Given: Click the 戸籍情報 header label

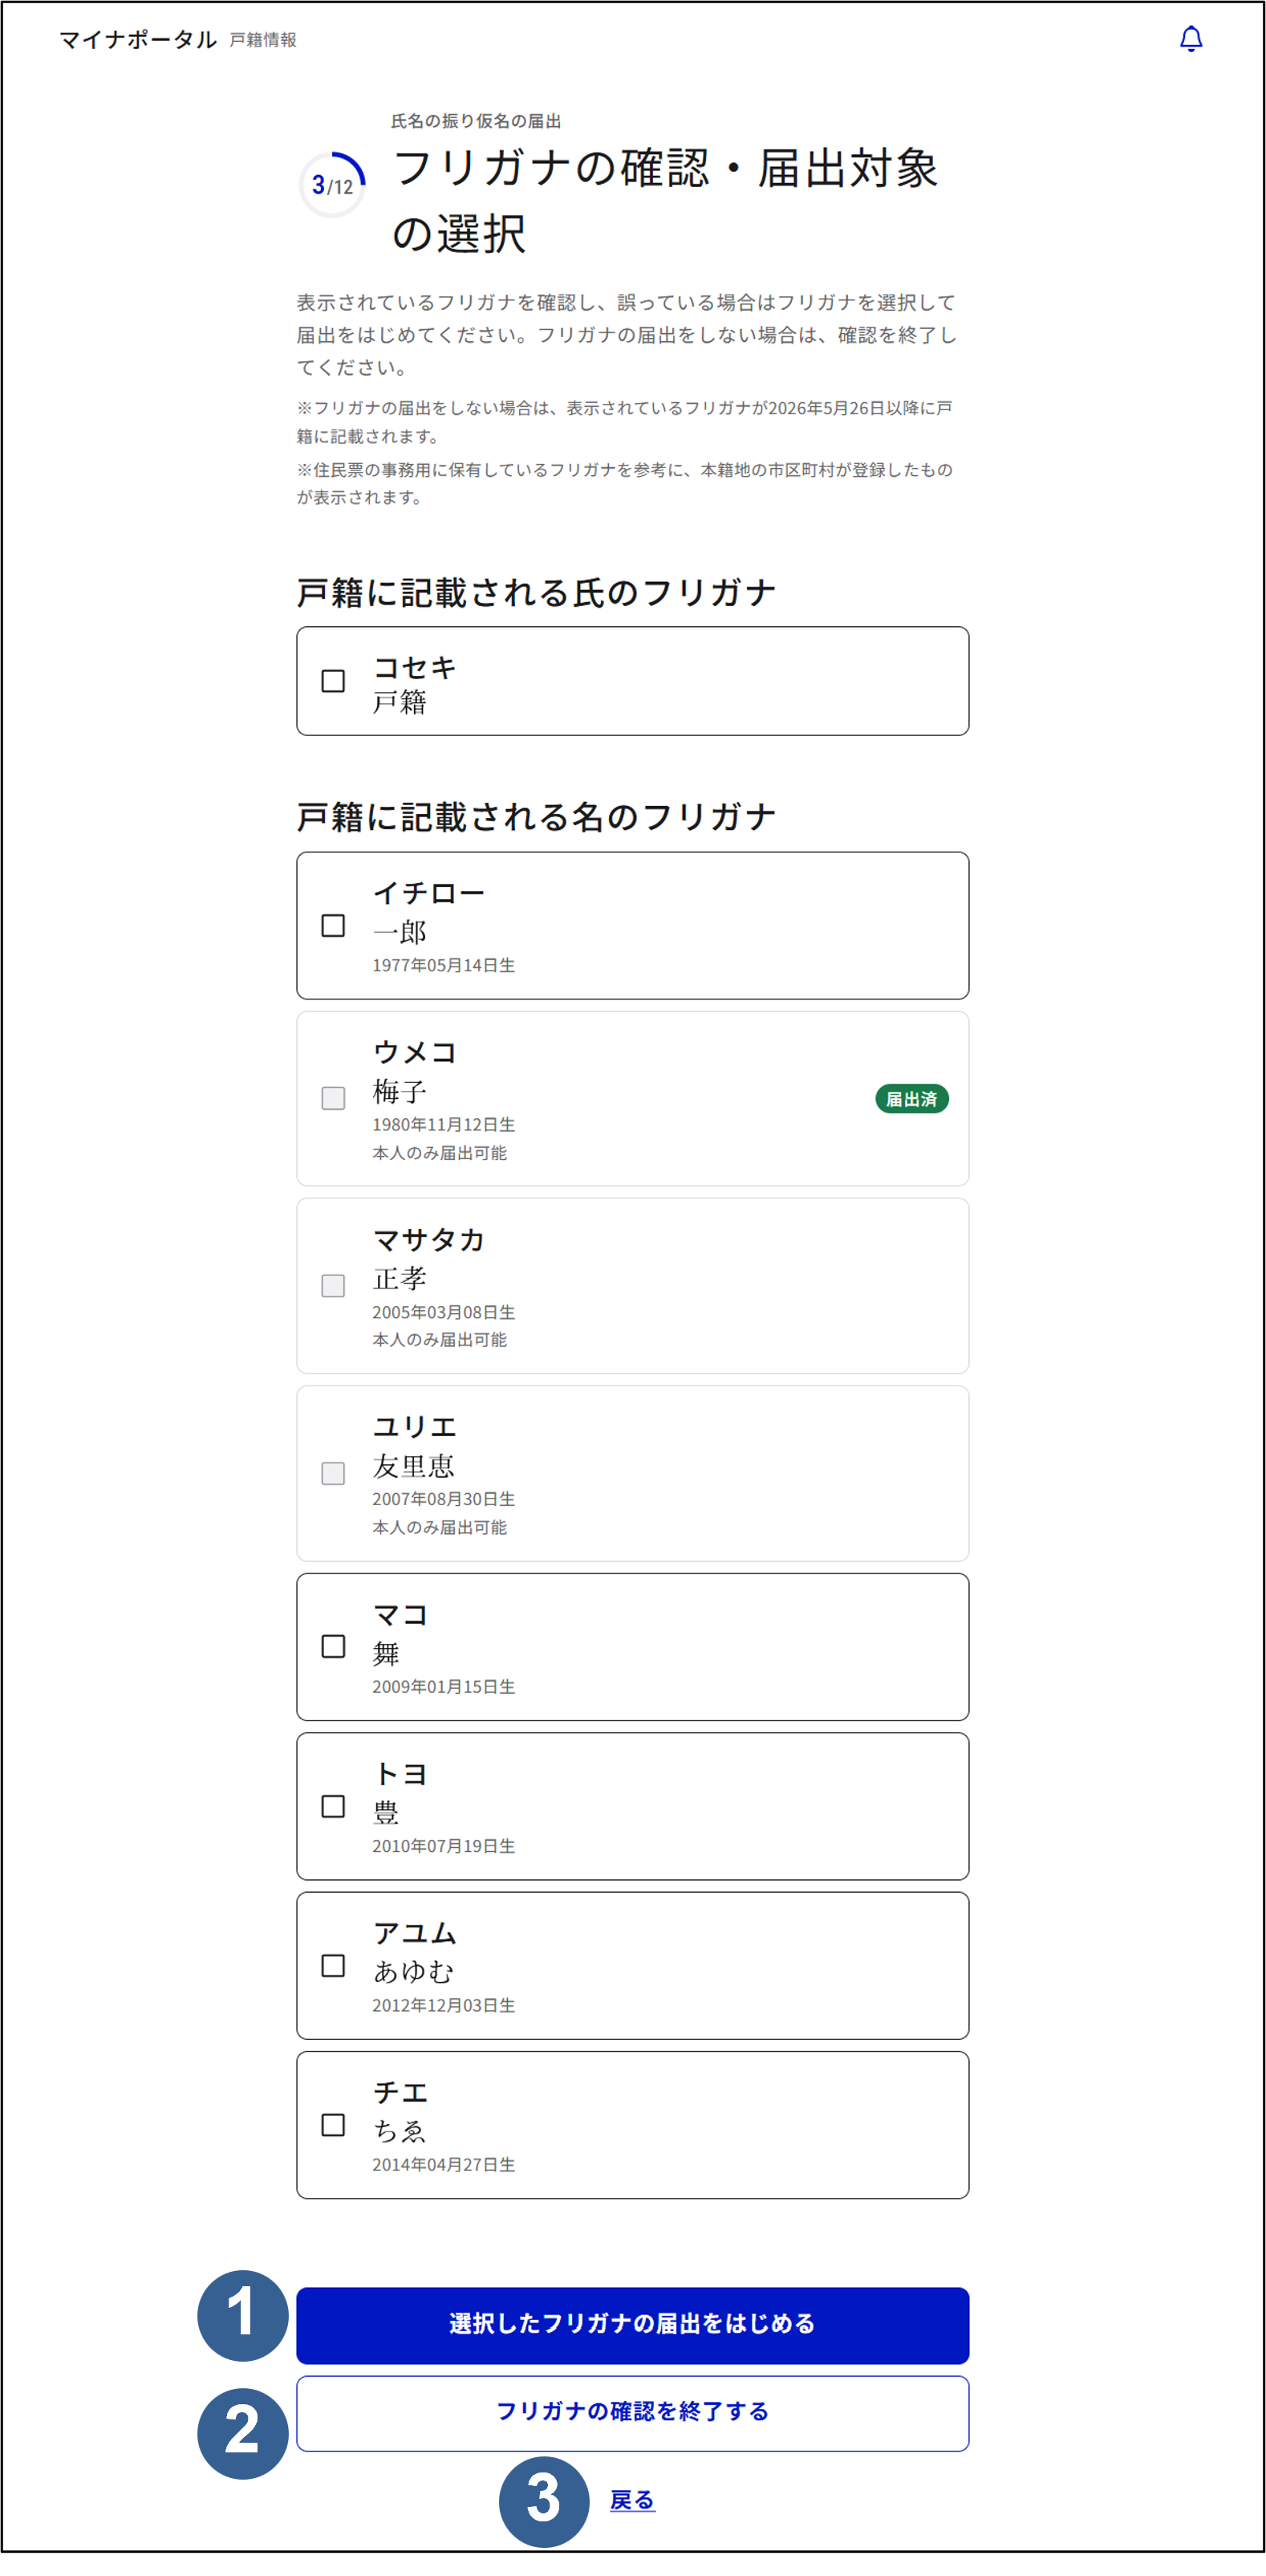Looking at the screenshot, I should point(263,40).
